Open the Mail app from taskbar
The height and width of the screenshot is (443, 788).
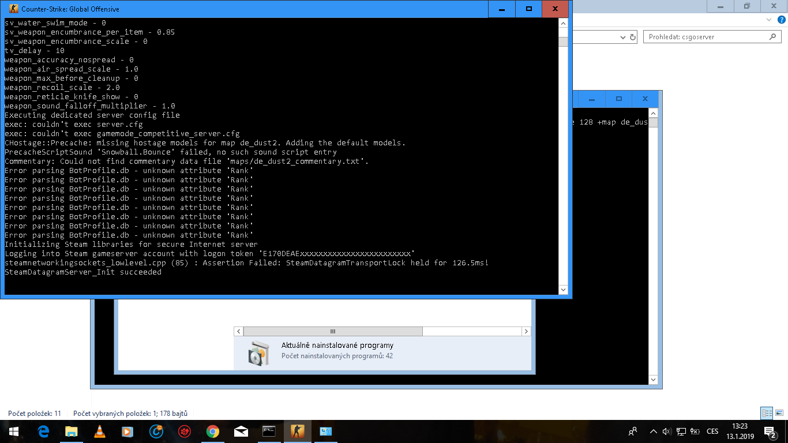[241, 431]
